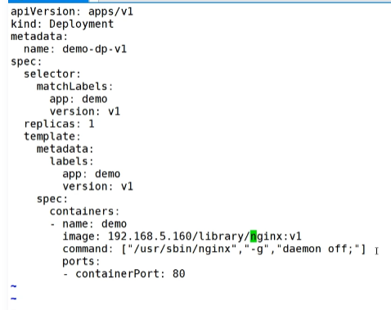
Task: Click version: v1 under matchLabels
Action: coord(85,111)
